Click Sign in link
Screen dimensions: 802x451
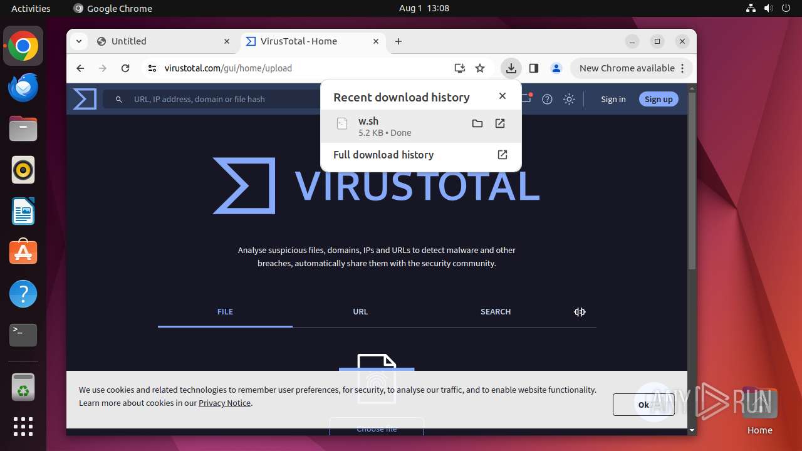pyautogui.click(x=613, y=99)
